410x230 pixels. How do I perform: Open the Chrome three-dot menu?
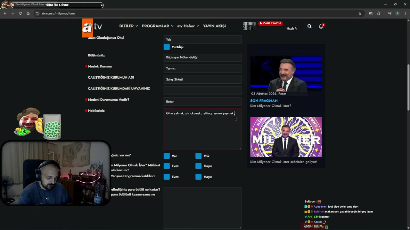point(405,13)
